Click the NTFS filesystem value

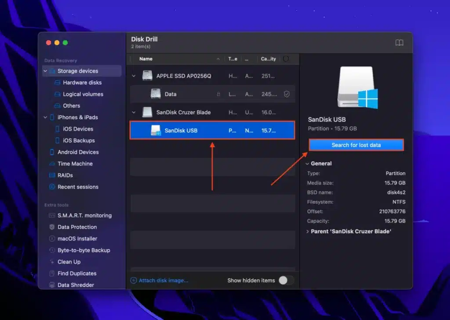pyautogui.click(x=399, y=202)
